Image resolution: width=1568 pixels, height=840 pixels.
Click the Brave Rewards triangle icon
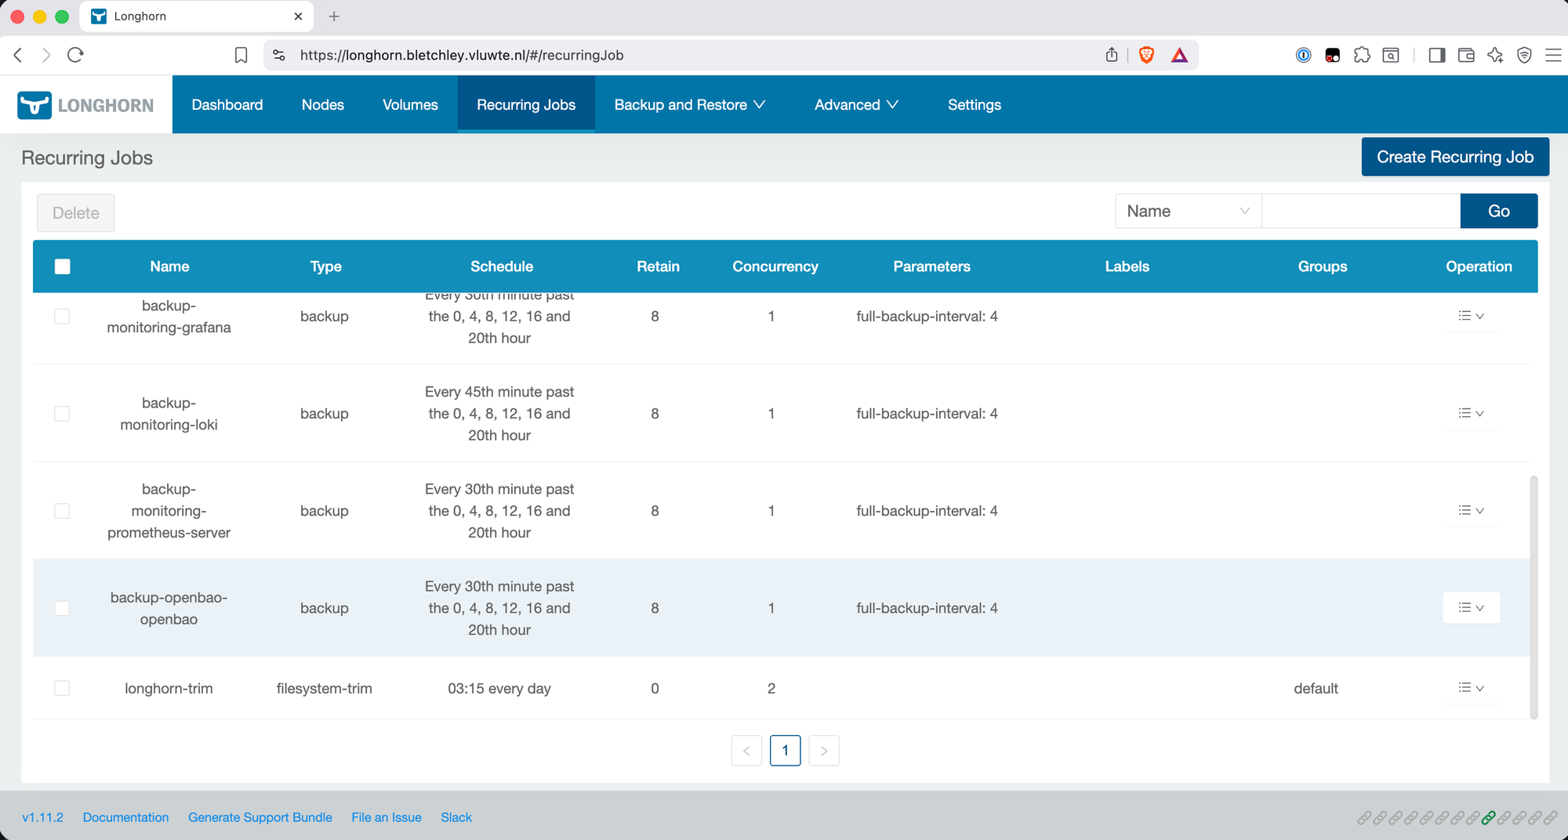coord(1179,55)
